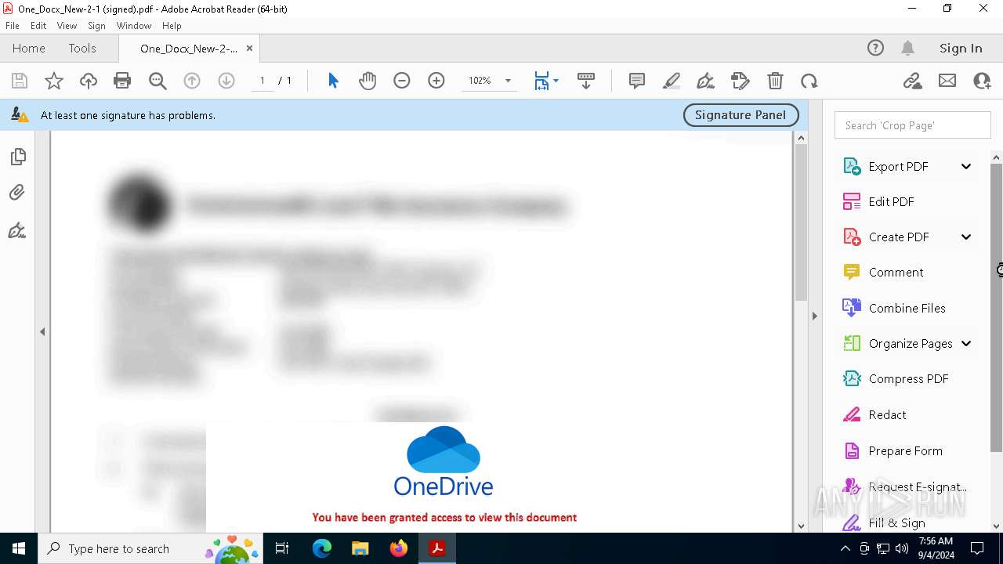Close the One_Docx_New-2 document tab

(x=249, y=48)
